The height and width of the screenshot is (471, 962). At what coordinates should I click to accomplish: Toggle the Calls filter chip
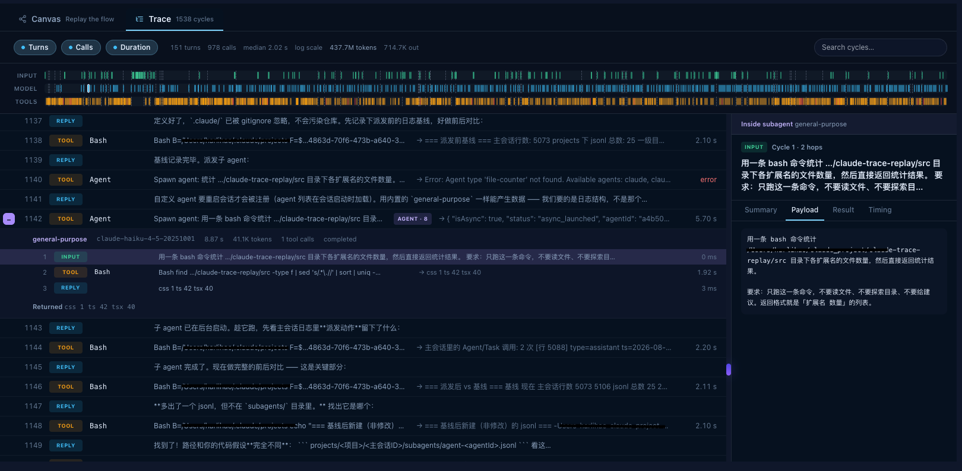(x=81, y=47)
